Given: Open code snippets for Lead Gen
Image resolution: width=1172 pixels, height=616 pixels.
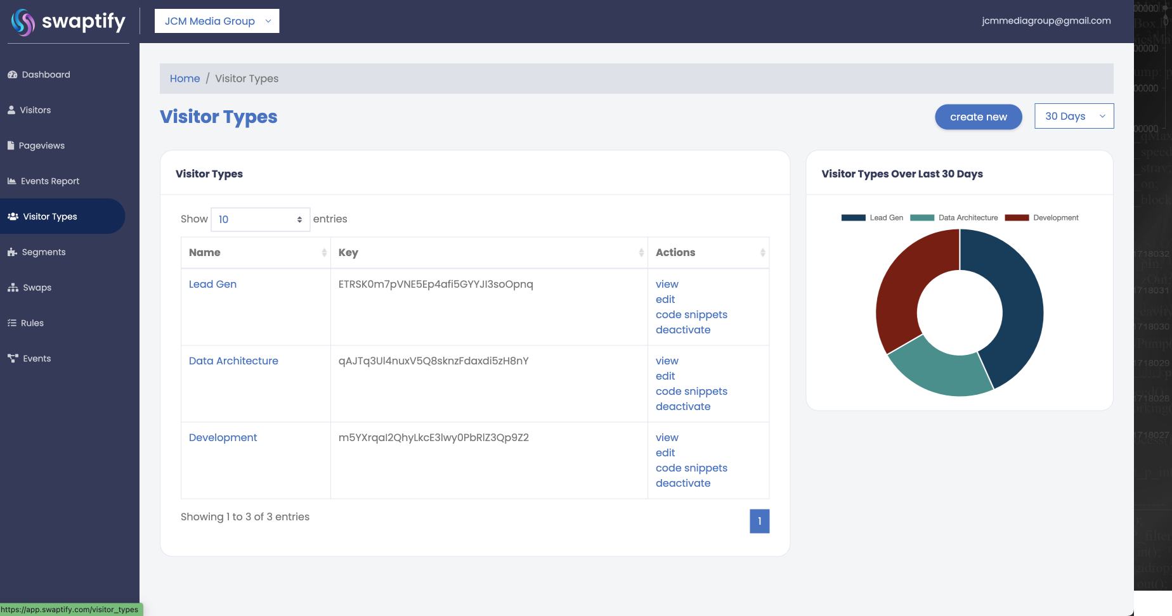Looking at the screenshot, I should (691, 315).
